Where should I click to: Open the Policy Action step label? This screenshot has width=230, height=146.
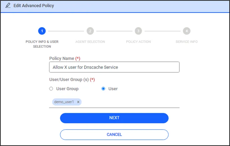tap(139, 42)
